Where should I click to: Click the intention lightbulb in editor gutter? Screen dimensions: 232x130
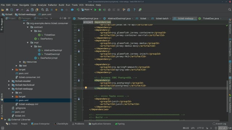click(x=86, y=88)
